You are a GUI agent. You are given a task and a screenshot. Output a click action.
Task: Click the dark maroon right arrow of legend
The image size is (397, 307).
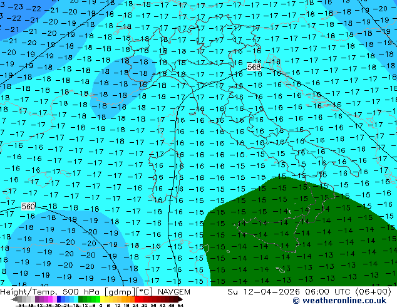[180, 299]
